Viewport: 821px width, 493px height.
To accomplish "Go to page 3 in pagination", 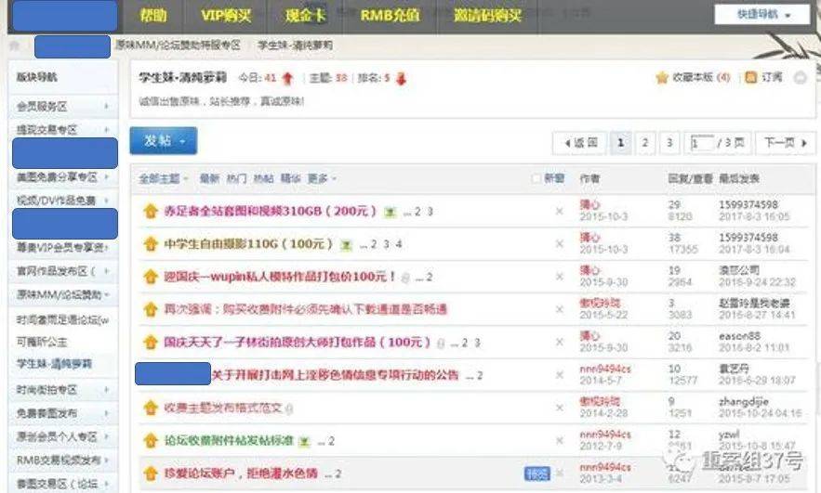I will pos(669,143).
